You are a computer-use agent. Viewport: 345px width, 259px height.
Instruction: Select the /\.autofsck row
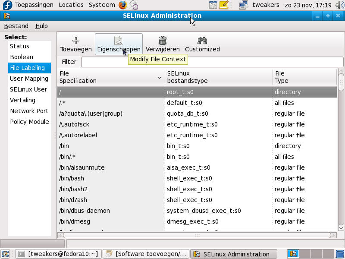(x=197, y=124)
